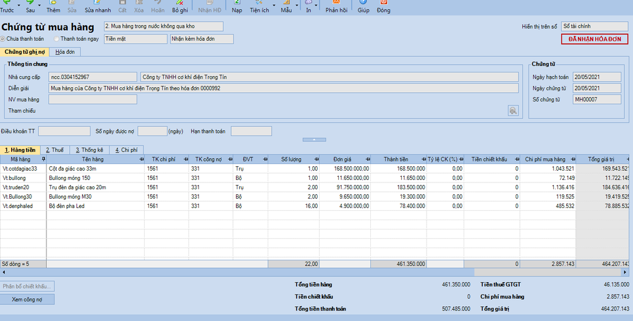
Task: Click Nạp to reload data
Action: click(237, 6)
